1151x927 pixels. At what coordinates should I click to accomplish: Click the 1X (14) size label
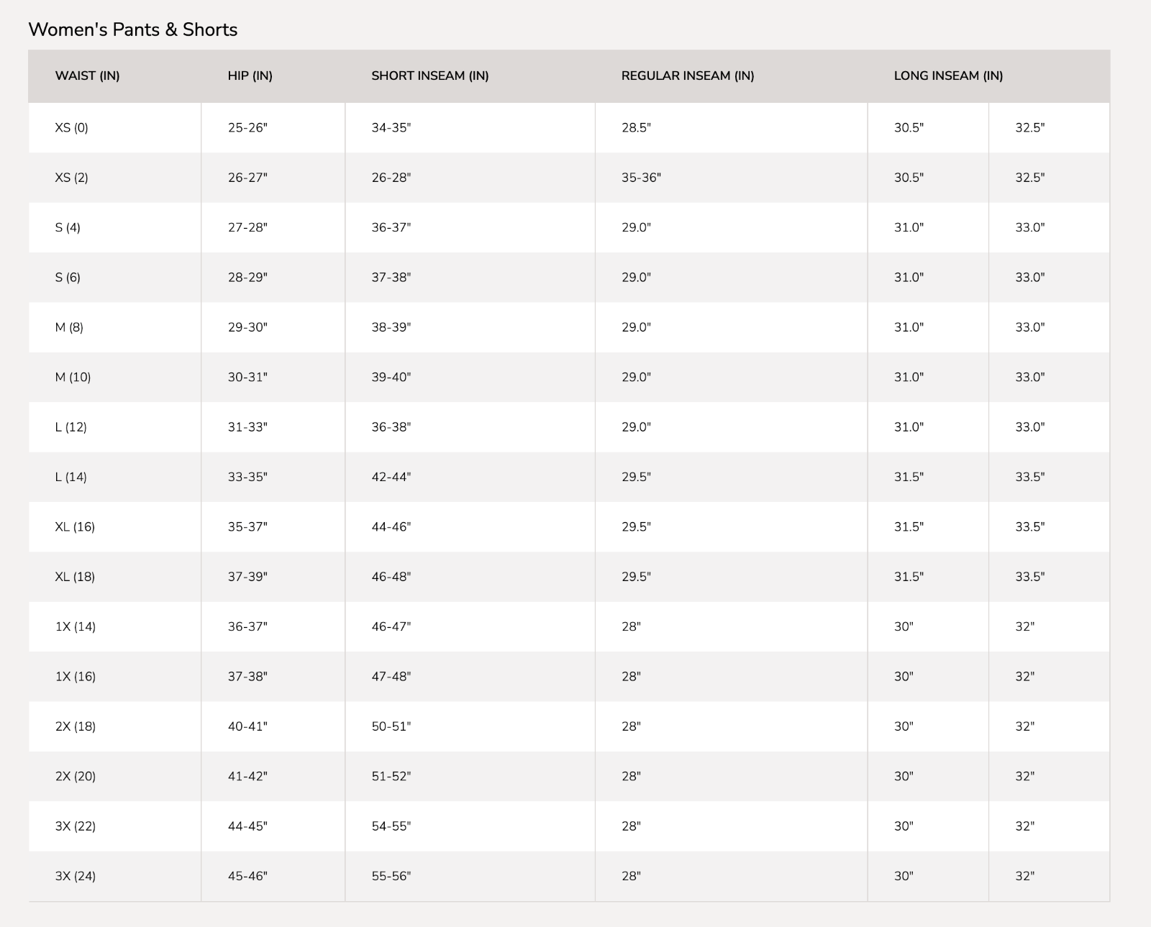pyautogui.click(x=75, y=626)
